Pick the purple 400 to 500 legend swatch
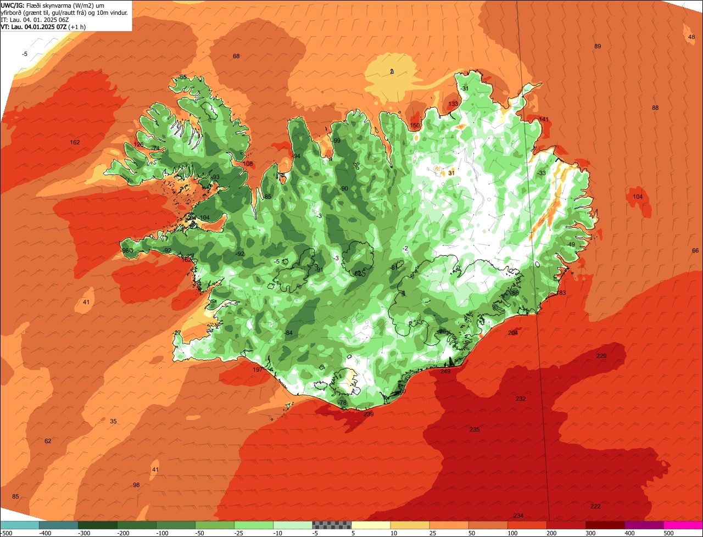Screen dimensions: 703x537 pos(644,525)
